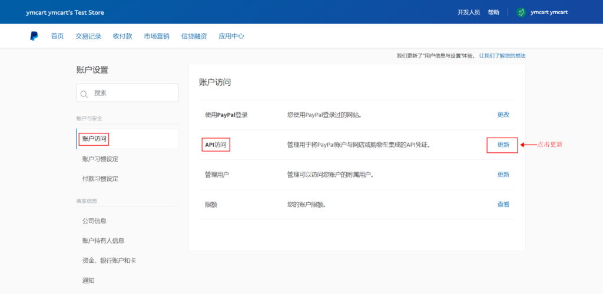Open the 市场营销 menu item
Viewport: 603px width, 294px height.
[x=157, y=36]
